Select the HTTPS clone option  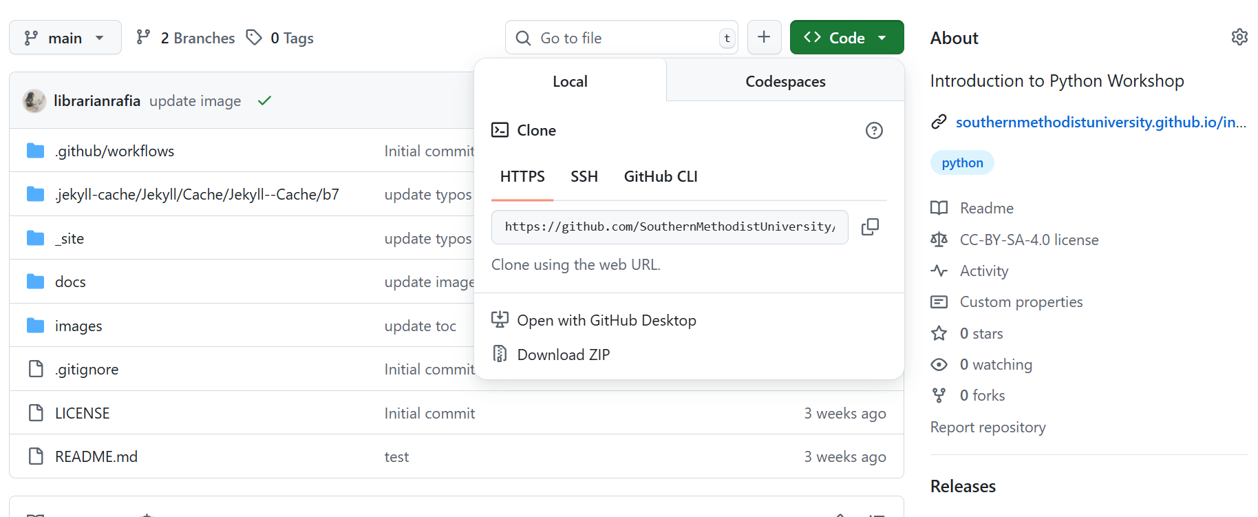point(522,176)
